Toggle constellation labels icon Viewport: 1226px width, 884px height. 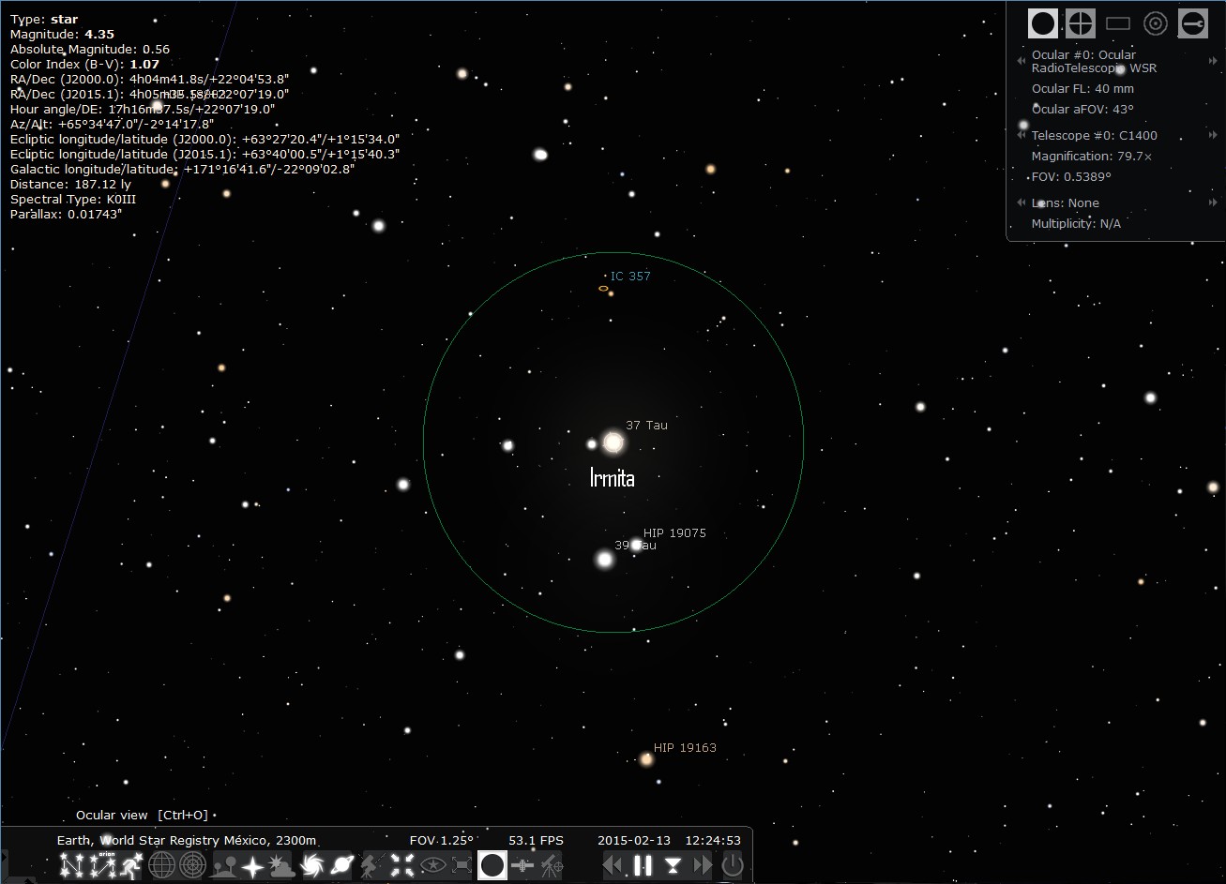(101, 865)
